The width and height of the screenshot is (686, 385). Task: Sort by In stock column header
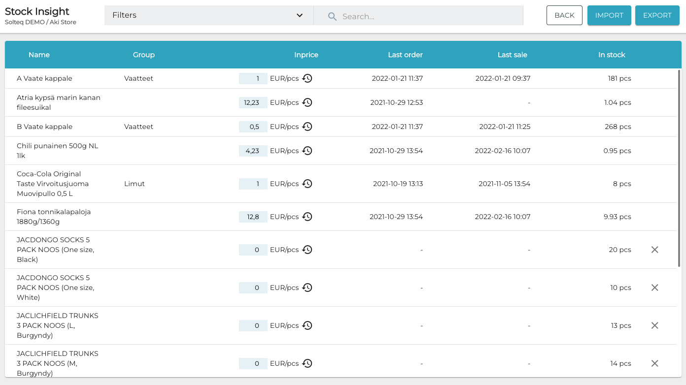click(x=612, y=55)
